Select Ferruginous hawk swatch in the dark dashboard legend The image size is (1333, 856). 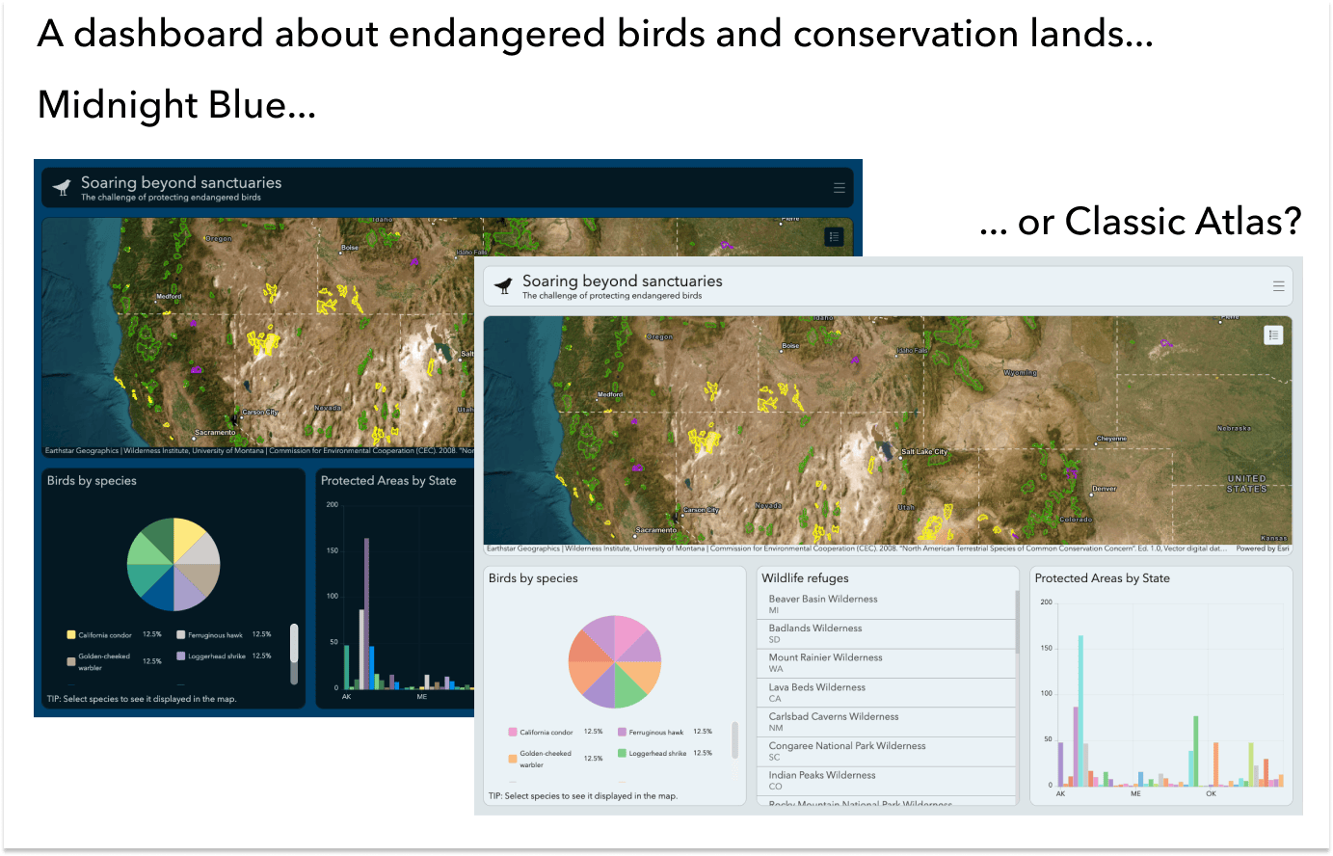181,635
